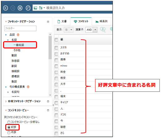
Task: Select 感嘆詞 in the facet tree
Action: click(16, 76)
